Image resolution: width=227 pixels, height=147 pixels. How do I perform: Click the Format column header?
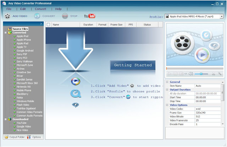click(103, 25)
